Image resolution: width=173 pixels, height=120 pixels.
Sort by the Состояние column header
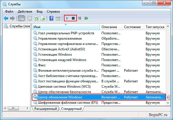click(133, 27)
